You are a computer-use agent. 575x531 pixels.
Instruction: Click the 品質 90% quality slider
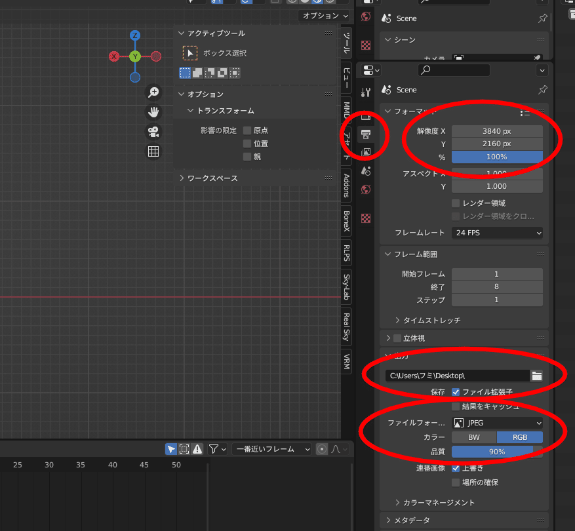tap(497, 452)
